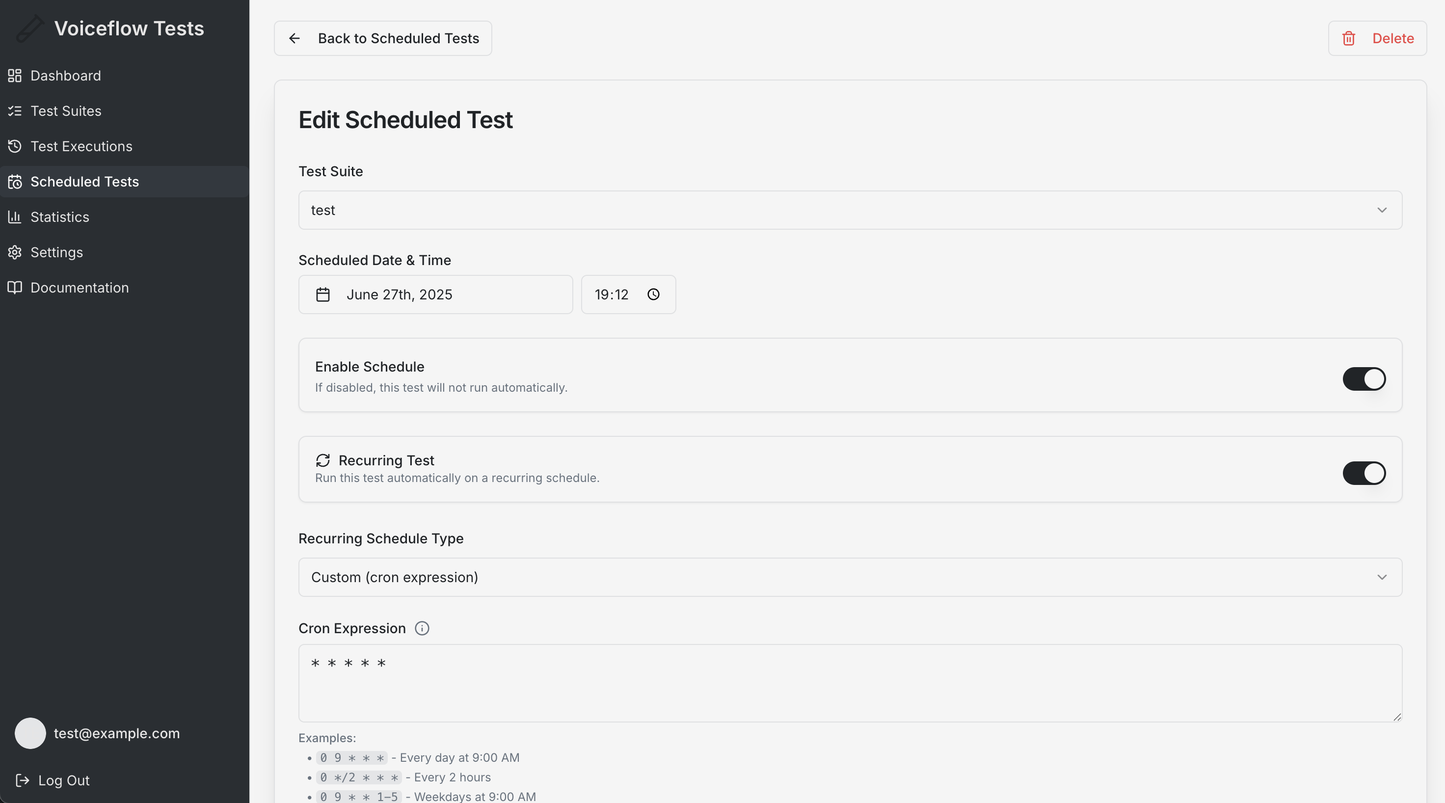Click the Edit Scheduled Test heading

tap(405, 120)
